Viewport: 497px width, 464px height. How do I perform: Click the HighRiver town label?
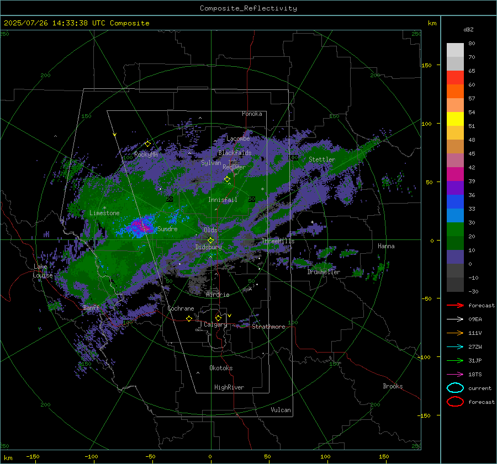(229, 387)
